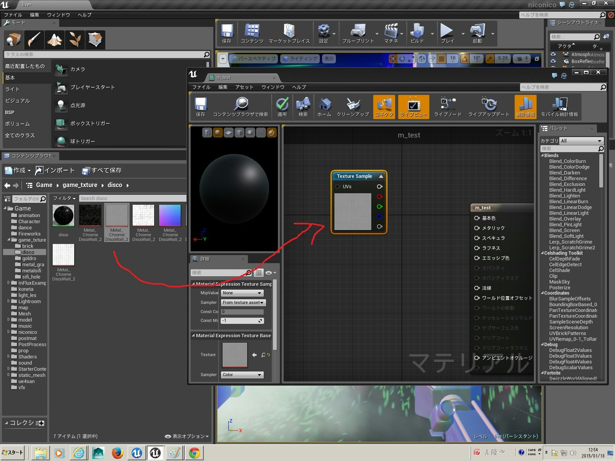The height and width of the screenshot is (461, 615).
Task: Open the details panel eye view options
Action: (x=270, y=273)
